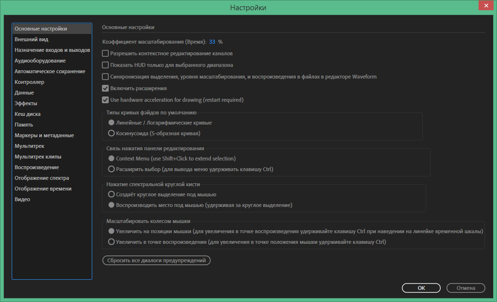Choose Линейные / Логарифмические кривые option
The image size is (497, 302).
click(112, 123)
